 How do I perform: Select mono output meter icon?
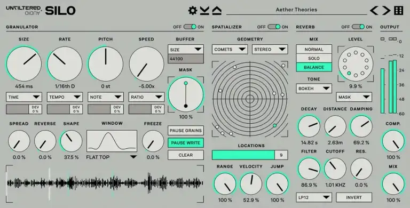tap(383, 39)
